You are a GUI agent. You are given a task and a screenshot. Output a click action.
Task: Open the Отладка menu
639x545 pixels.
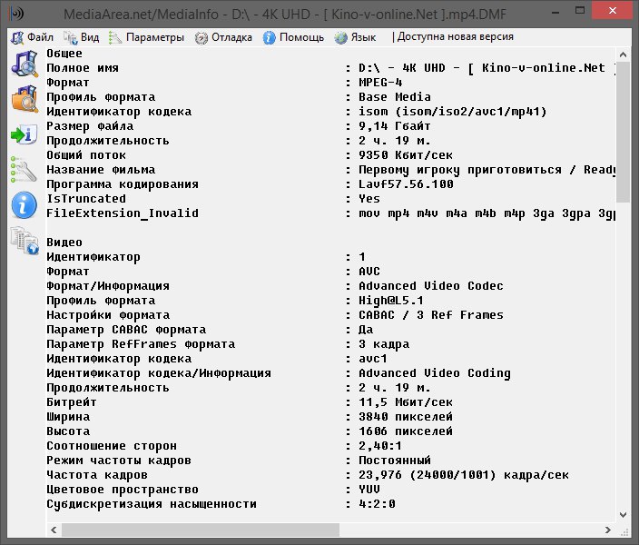click(223, 37)
